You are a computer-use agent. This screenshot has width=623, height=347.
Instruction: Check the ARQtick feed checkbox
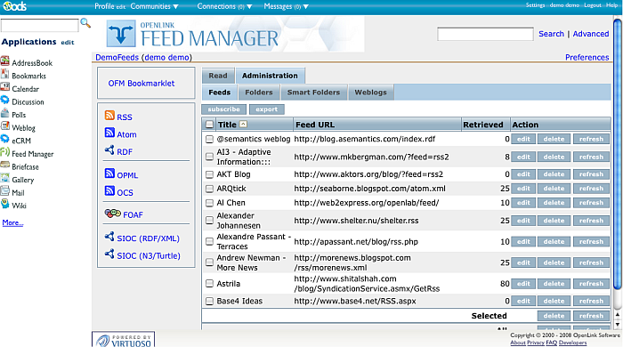(x=209, y=189)
